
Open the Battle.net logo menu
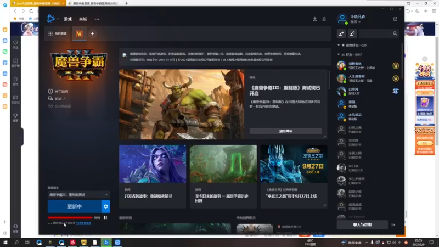pyautogui.click(x=52, y=19)
